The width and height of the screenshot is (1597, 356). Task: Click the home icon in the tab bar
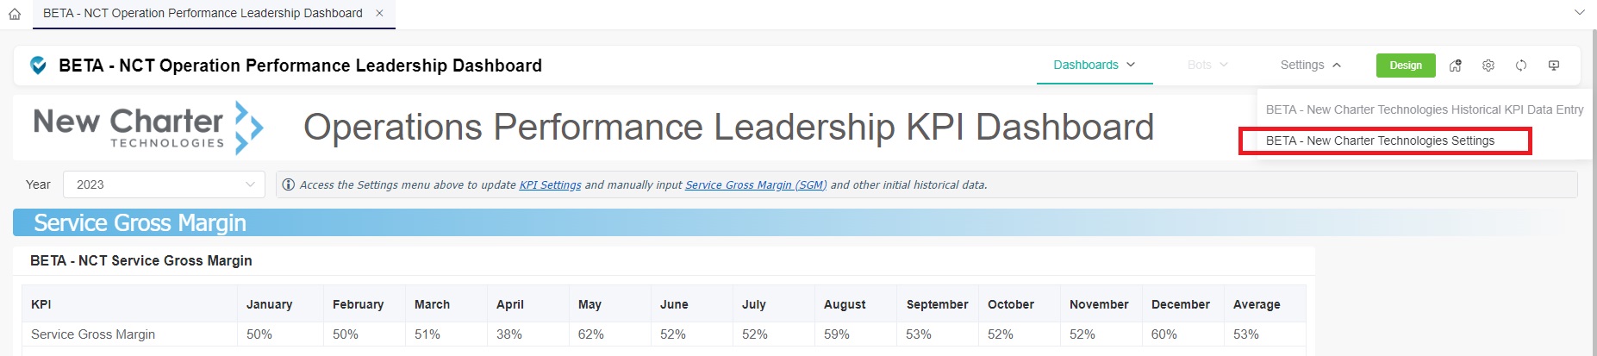pyautogui.click(x=15, y=14)
